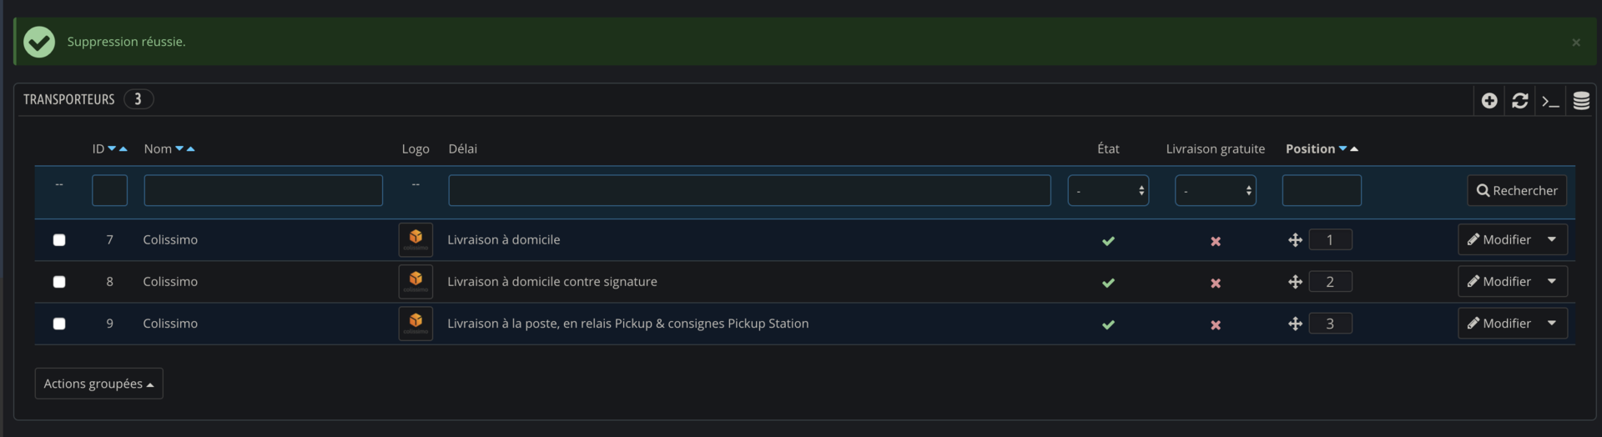The height and width of the screenshot is (437, 1602).
Task: Toggle enabled status checkmark for carrier ID 7
Action: point(1108,241)
